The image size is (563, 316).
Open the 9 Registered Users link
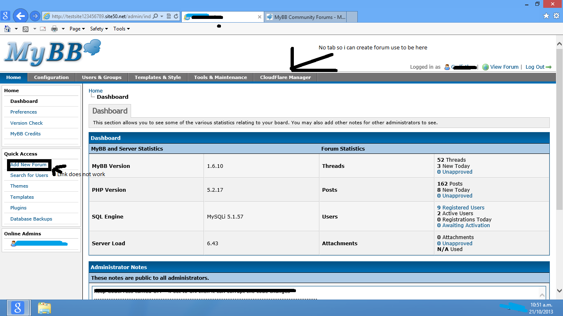point(461,208)
